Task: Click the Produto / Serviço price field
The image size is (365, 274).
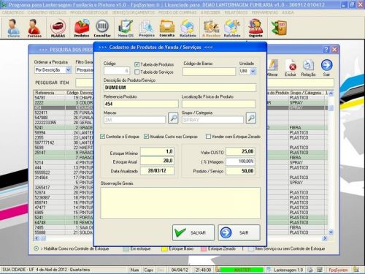Action: pyautogui.click(x=240, y=171)
